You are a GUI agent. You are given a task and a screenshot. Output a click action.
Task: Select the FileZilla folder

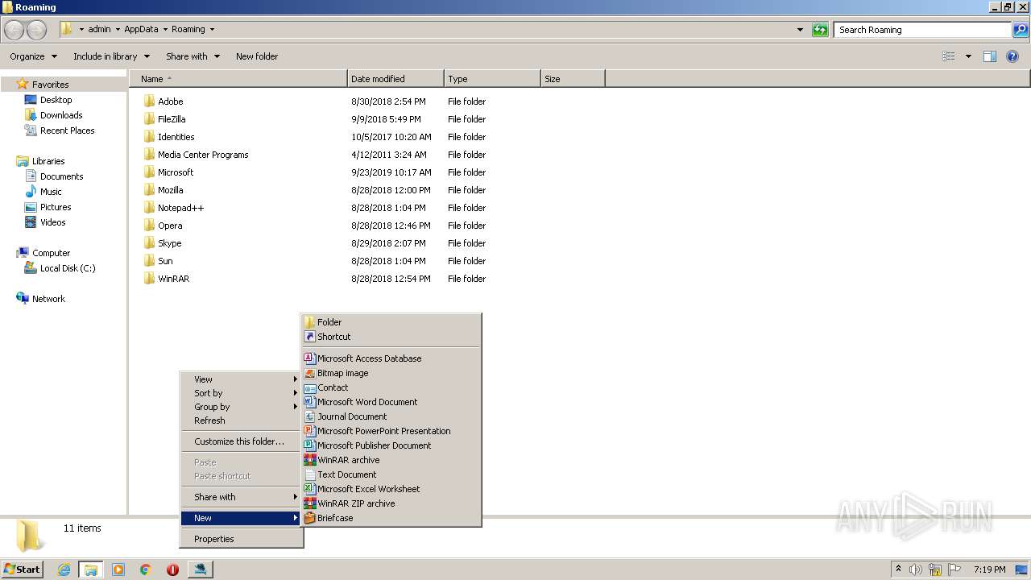(172, 119)
